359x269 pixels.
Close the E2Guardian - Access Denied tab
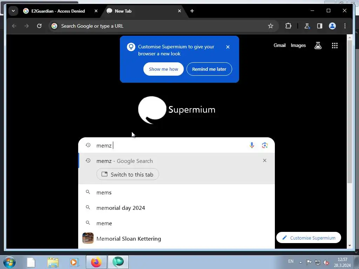point(96,11)
